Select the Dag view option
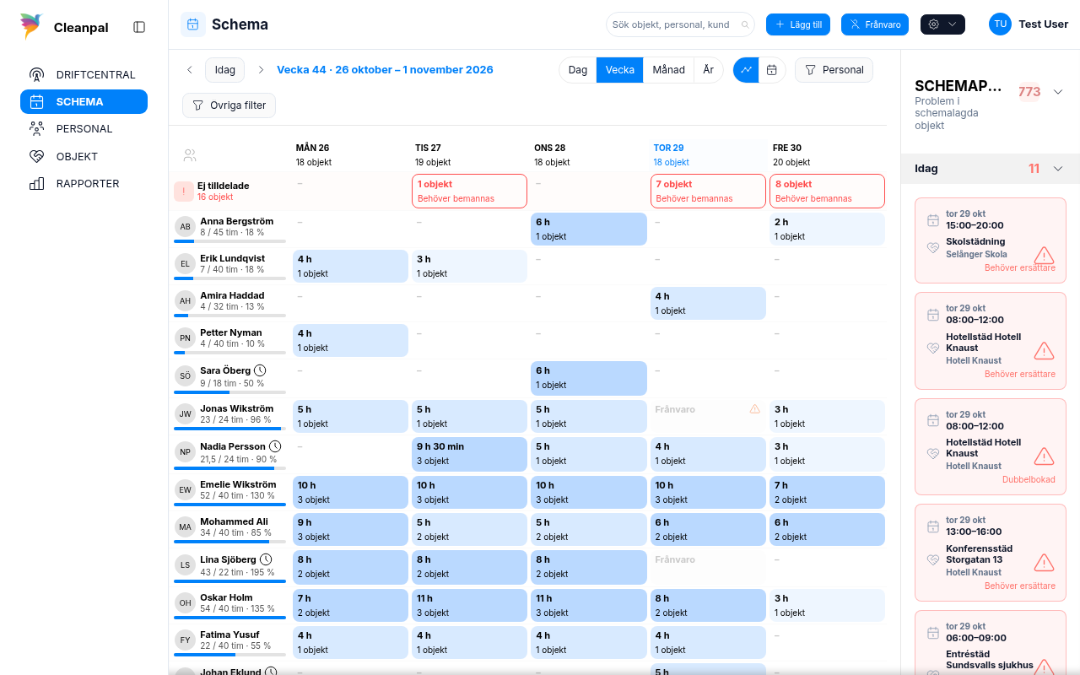 click(578, 70)
